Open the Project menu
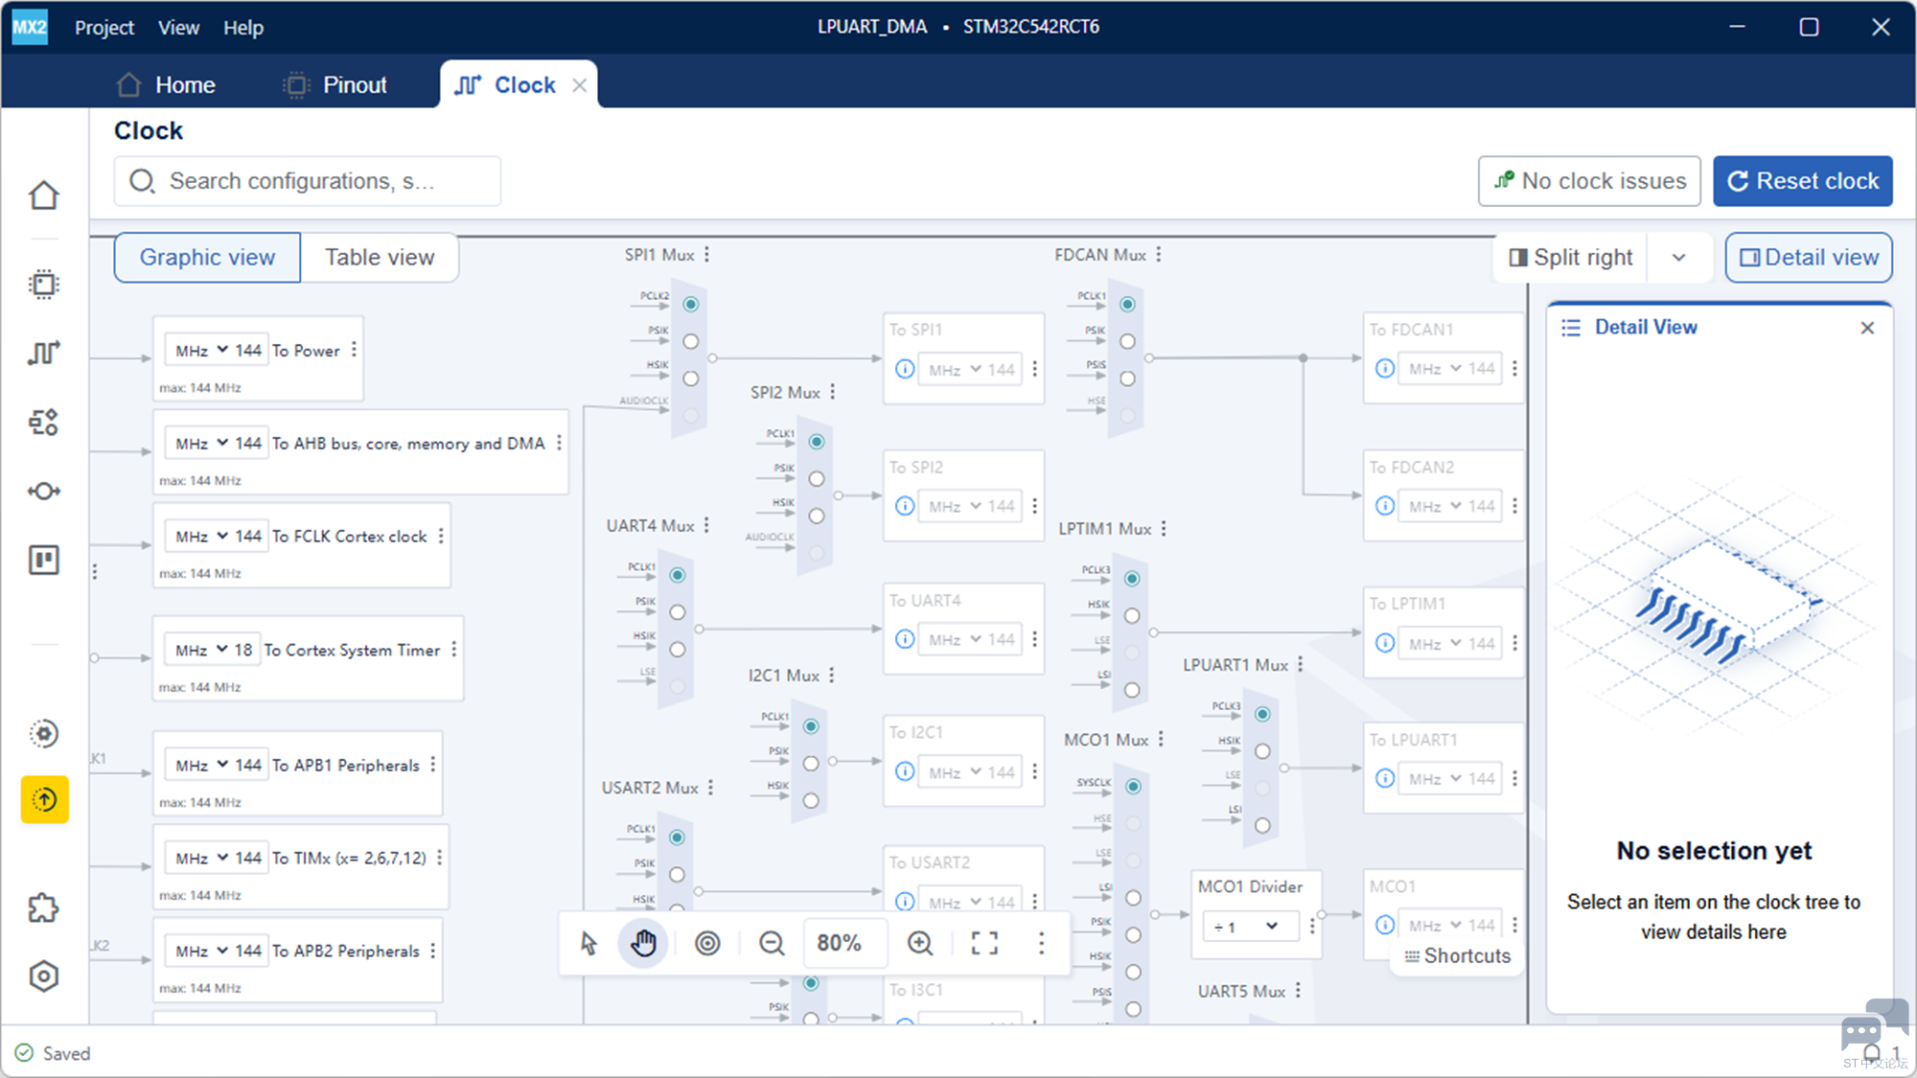 tap(104, 27)
